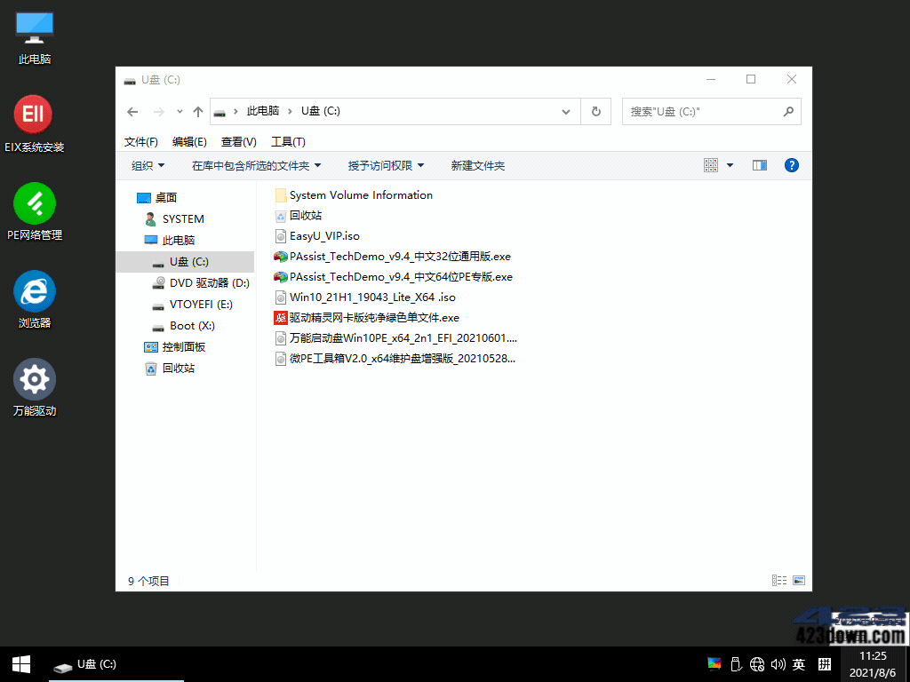Open help via blue question mark
Viewport: 910px width, 682px height.
pyautogui.click(x=791, y=165)
